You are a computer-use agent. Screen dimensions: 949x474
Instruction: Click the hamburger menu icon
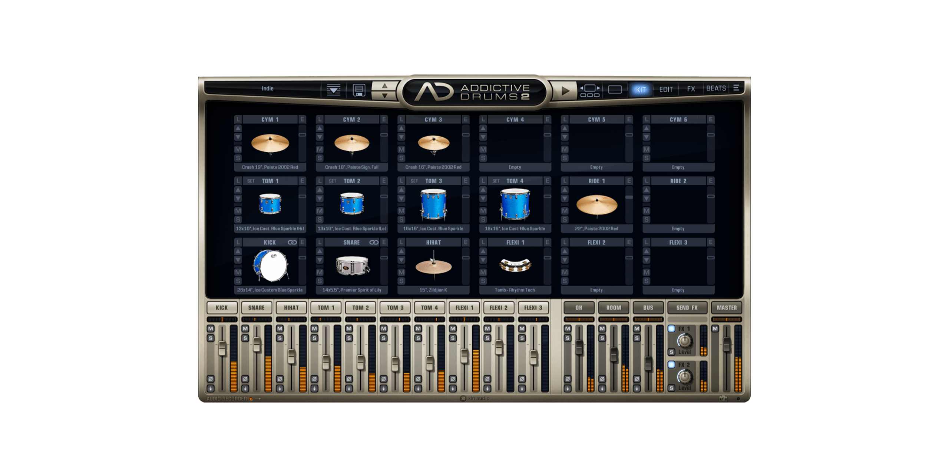736,88
